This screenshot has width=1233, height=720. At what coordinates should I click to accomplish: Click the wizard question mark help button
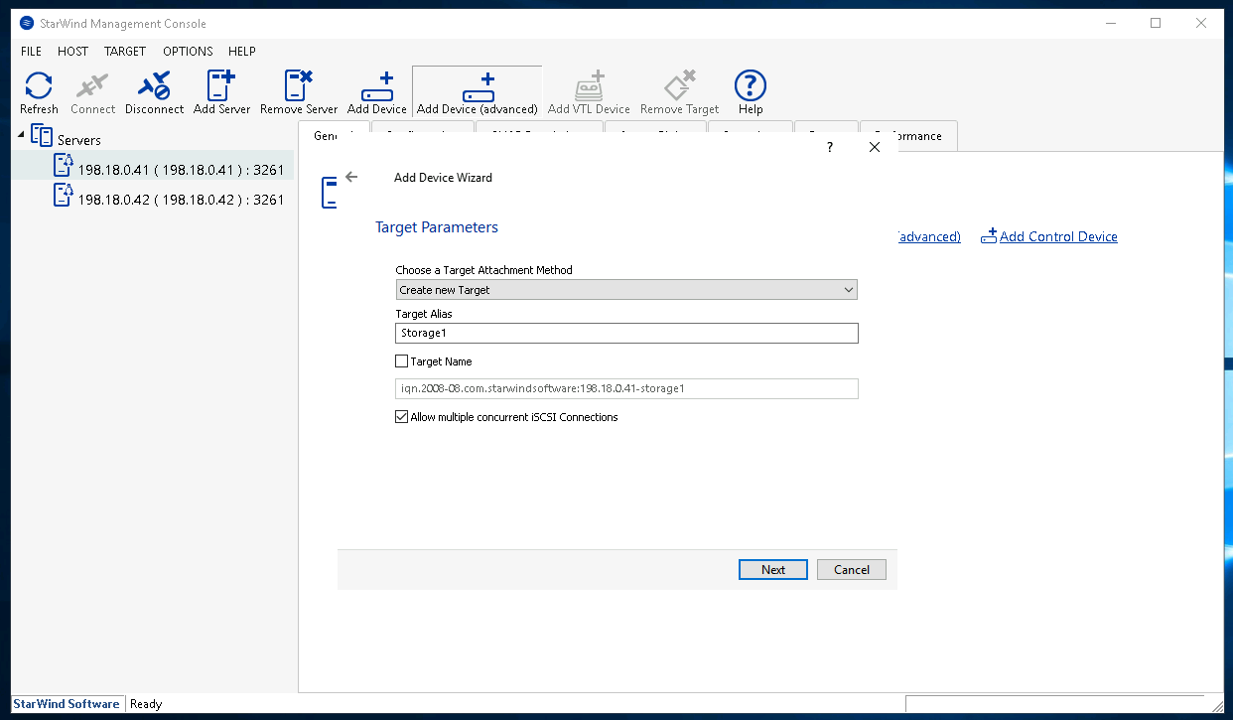(830, 147)
